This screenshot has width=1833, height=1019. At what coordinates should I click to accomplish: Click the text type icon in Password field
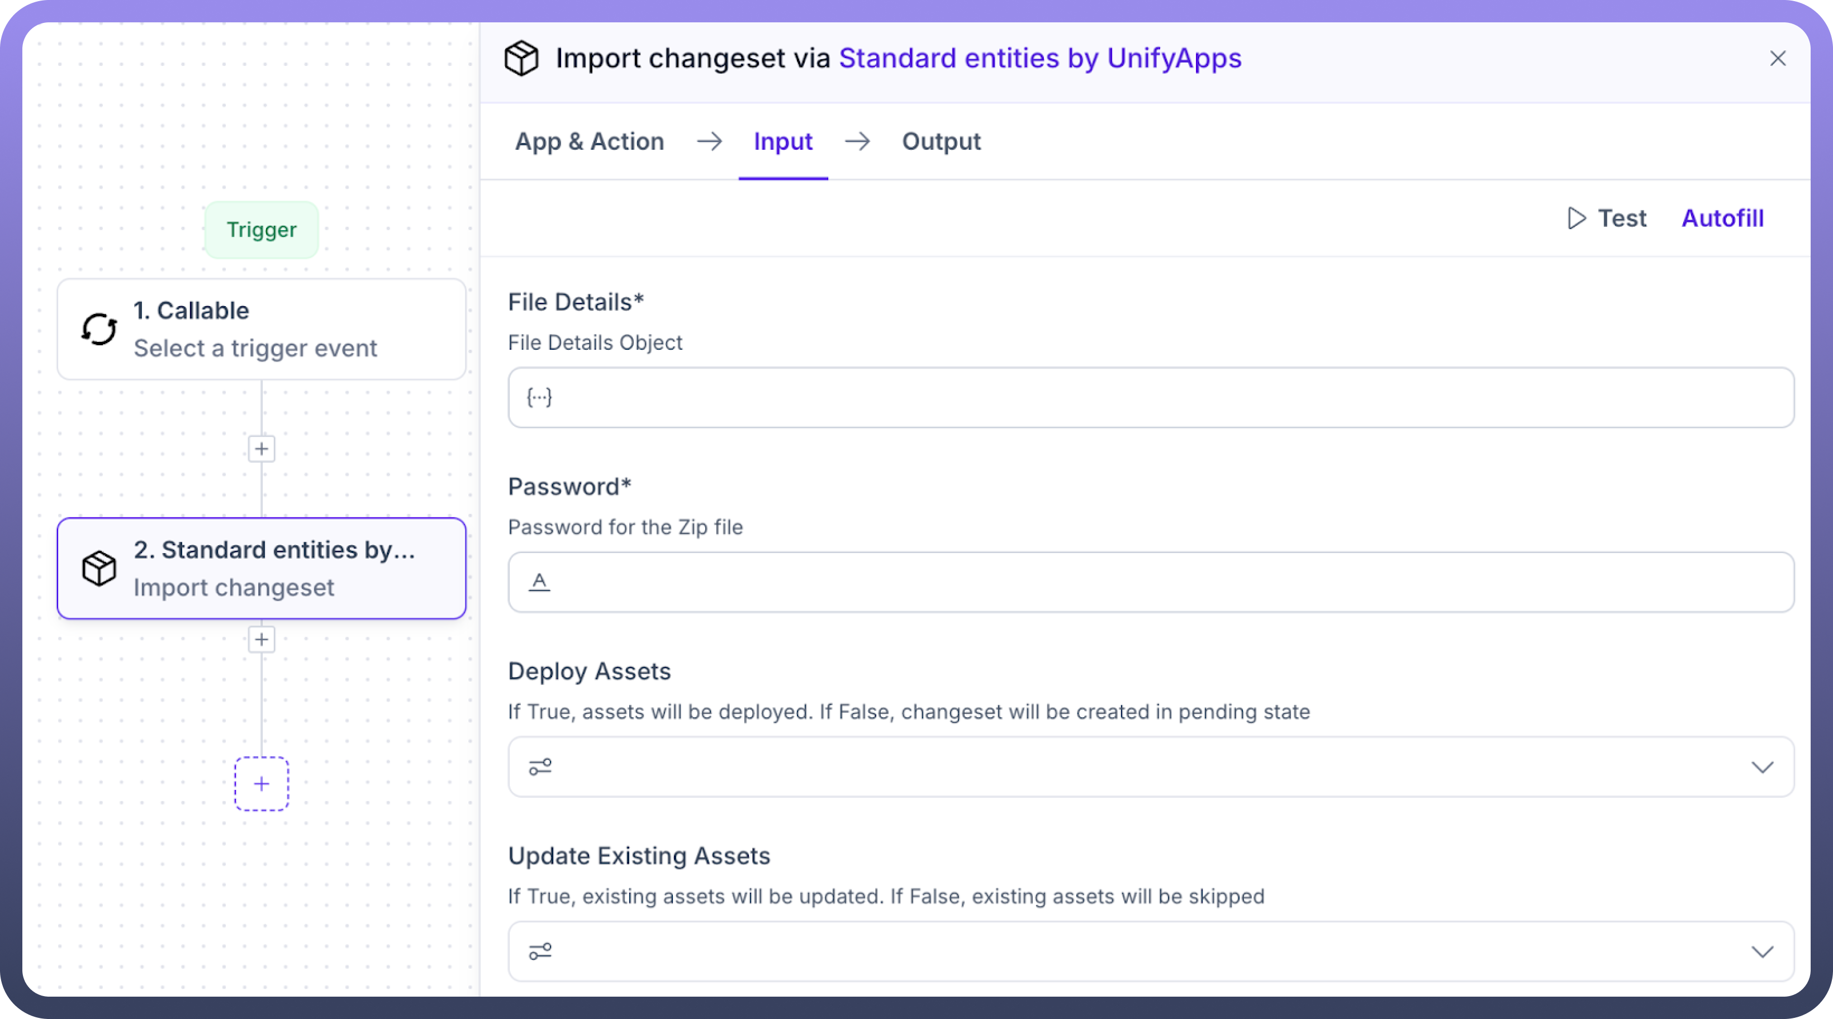pyautogui.click(x=539, y=582)
